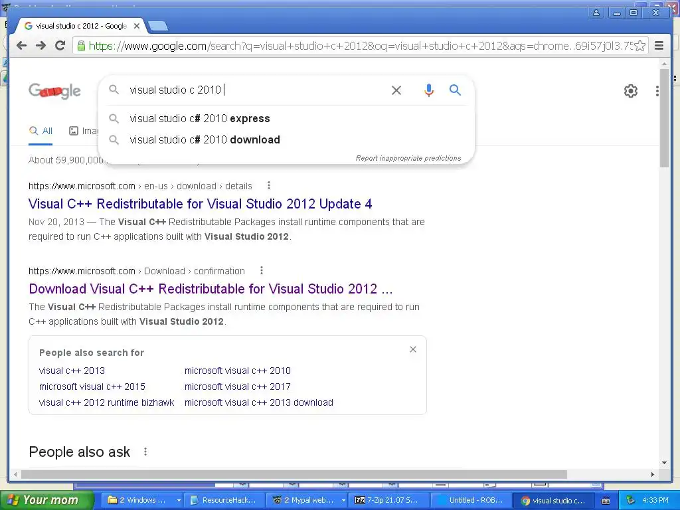Click the system tray icon beside the clock
Image resolution: width=680 pixels, height=510 pixels.
pyautogui.click(x=630, y=501)
